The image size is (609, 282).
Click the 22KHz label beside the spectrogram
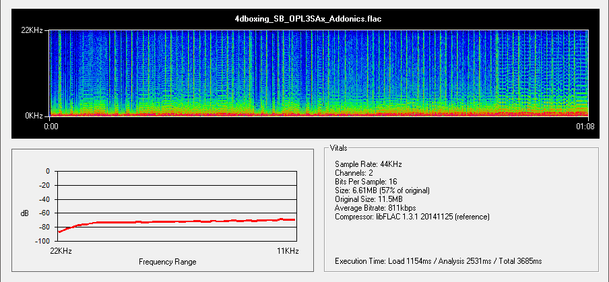click(34, 31)
